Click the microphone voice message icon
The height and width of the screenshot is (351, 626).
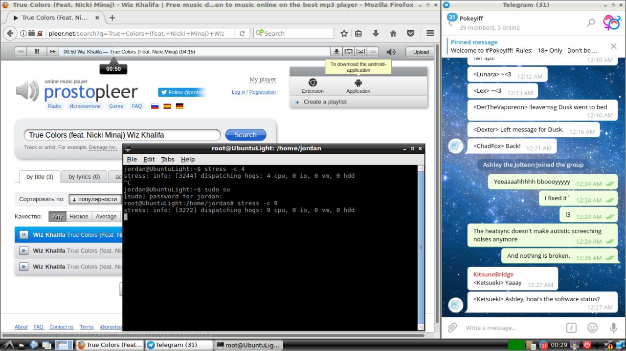click(613, 328)
